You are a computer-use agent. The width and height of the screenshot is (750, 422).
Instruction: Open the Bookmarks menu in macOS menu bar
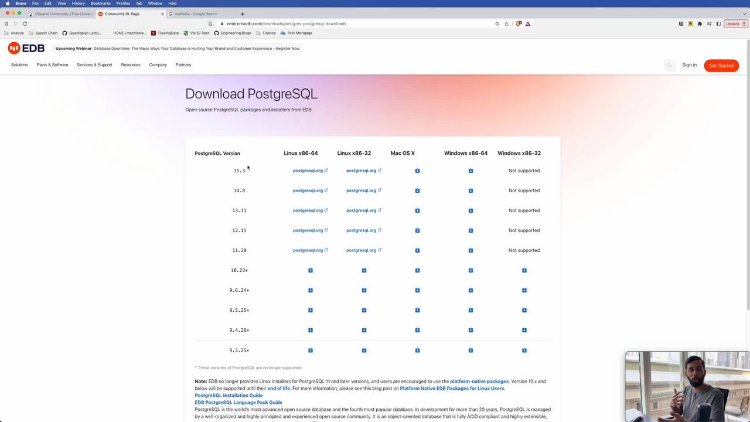pos(100,4)
